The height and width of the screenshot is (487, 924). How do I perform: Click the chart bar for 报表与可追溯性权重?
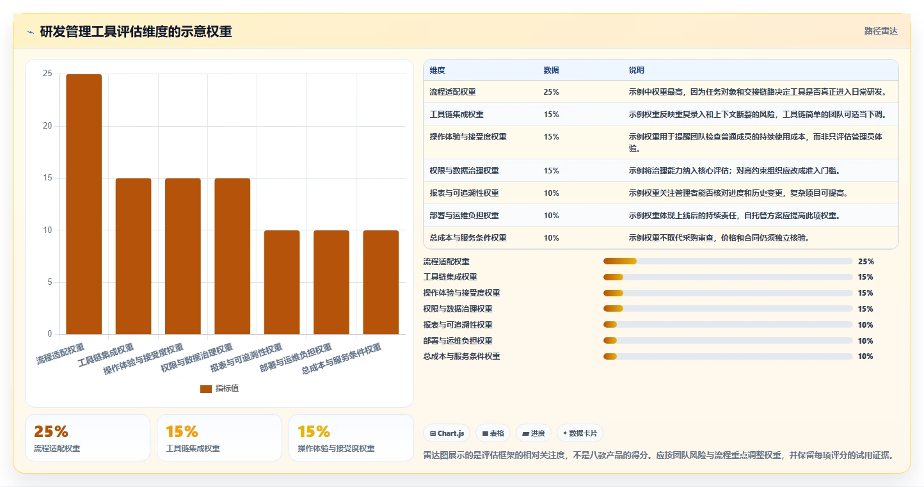coord(282,282)
